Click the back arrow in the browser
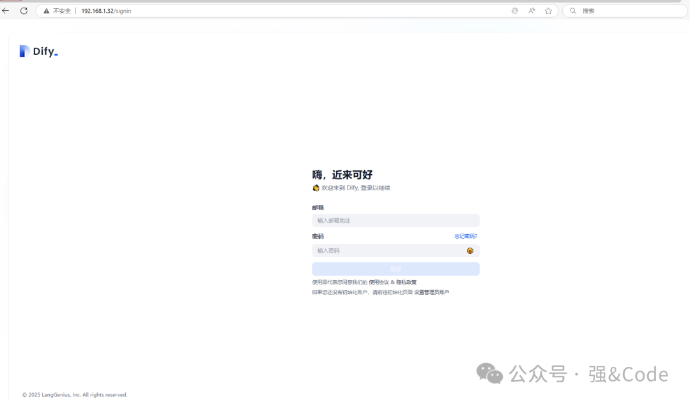 coord(9,10)
